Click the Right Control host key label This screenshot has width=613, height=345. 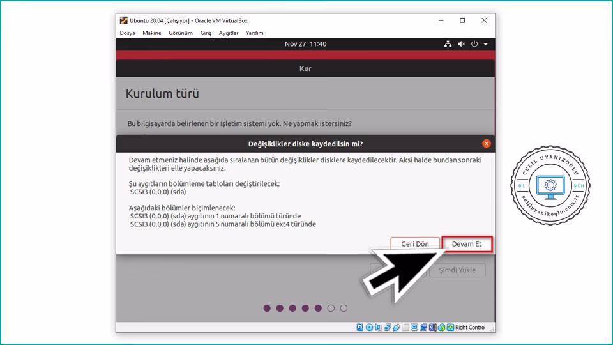point(471,327)
